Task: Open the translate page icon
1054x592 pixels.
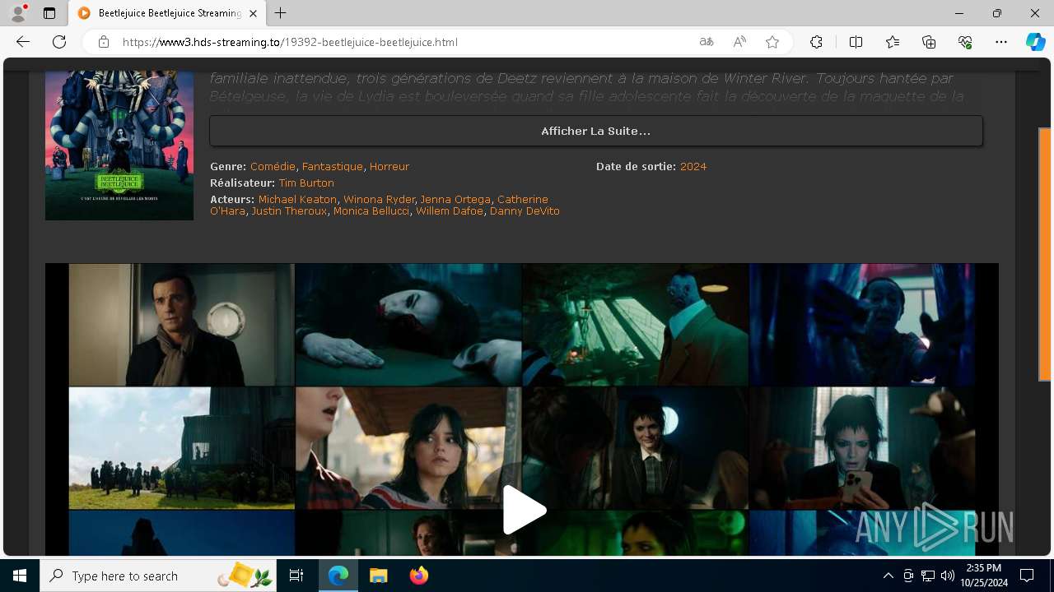Action: point(707,42)
